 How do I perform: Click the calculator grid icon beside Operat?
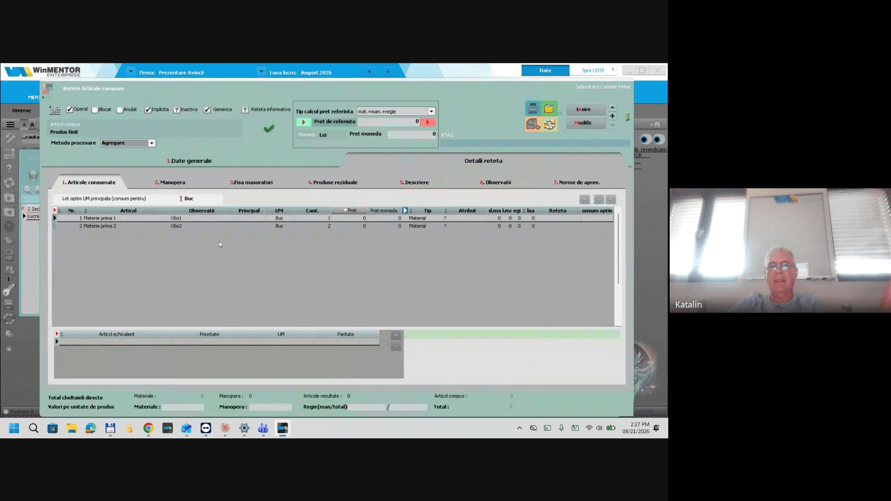click(55, 110)
